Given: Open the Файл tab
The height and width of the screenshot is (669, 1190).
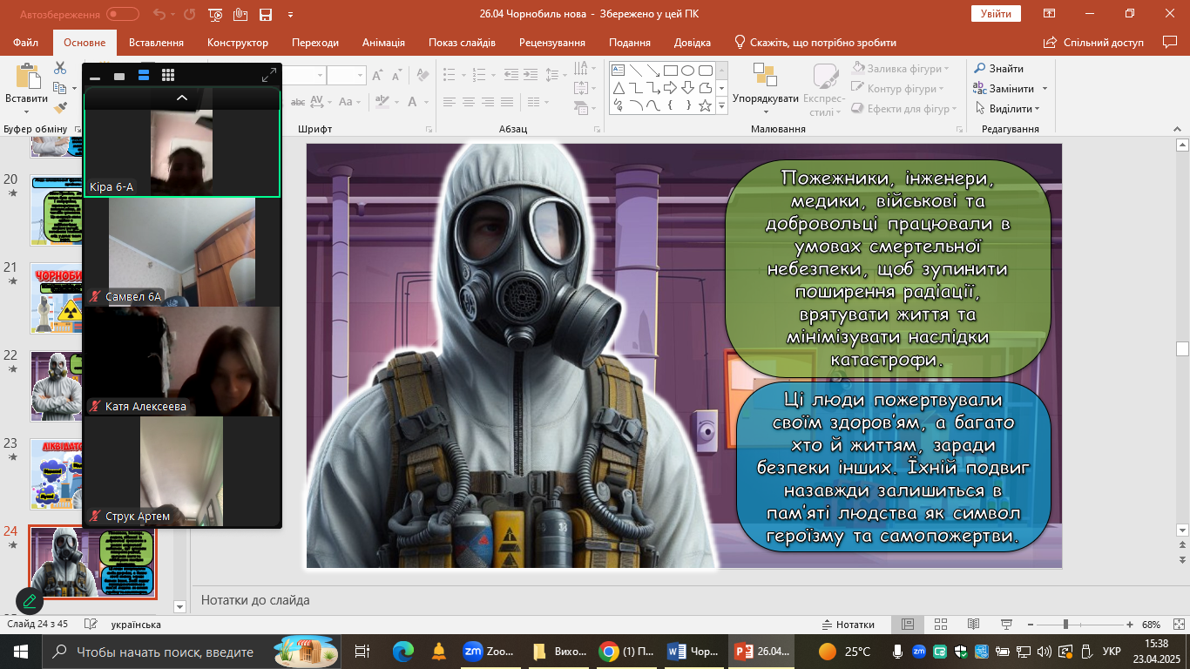Looking at the screenshot, I should (26, 43).
